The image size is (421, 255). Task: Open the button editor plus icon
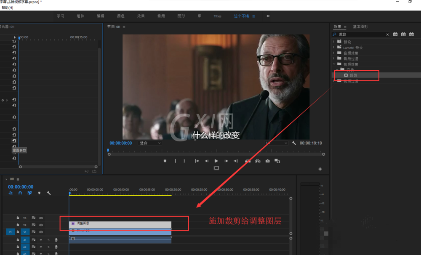click(x=320, y=169)
